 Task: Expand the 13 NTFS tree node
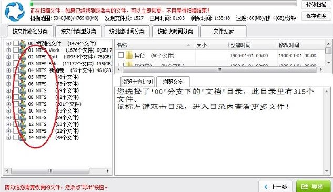[8, 131]
